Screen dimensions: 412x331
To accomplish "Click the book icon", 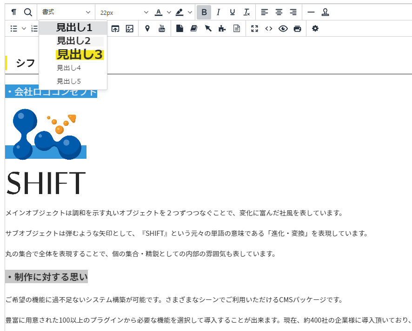I will 194,28.
